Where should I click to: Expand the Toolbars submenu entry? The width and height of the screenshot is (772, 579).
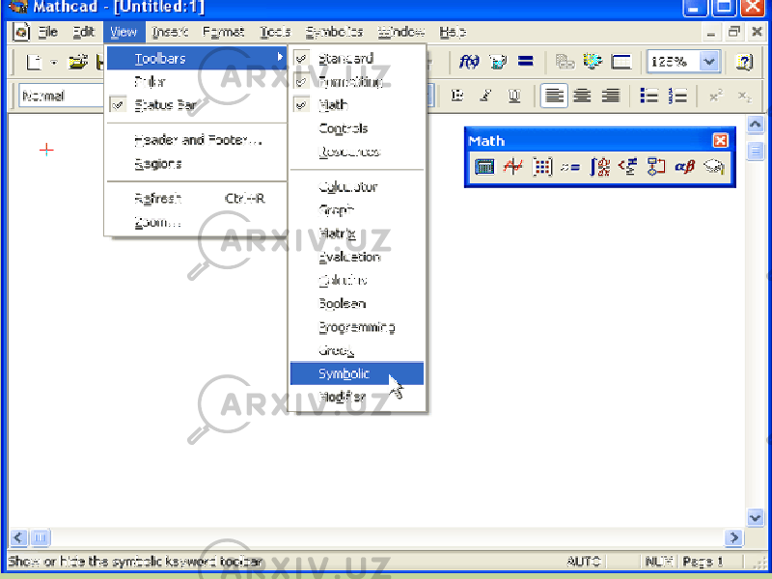[x=197, y=58]
